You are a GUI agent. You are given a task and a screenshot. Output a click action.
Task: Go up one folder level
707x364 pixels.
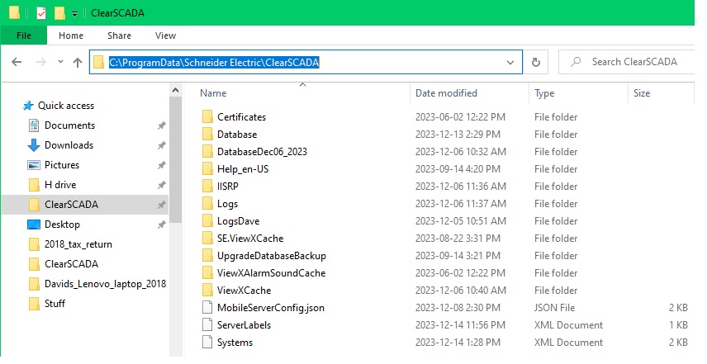pyautogui.click(x=78, y=62)
